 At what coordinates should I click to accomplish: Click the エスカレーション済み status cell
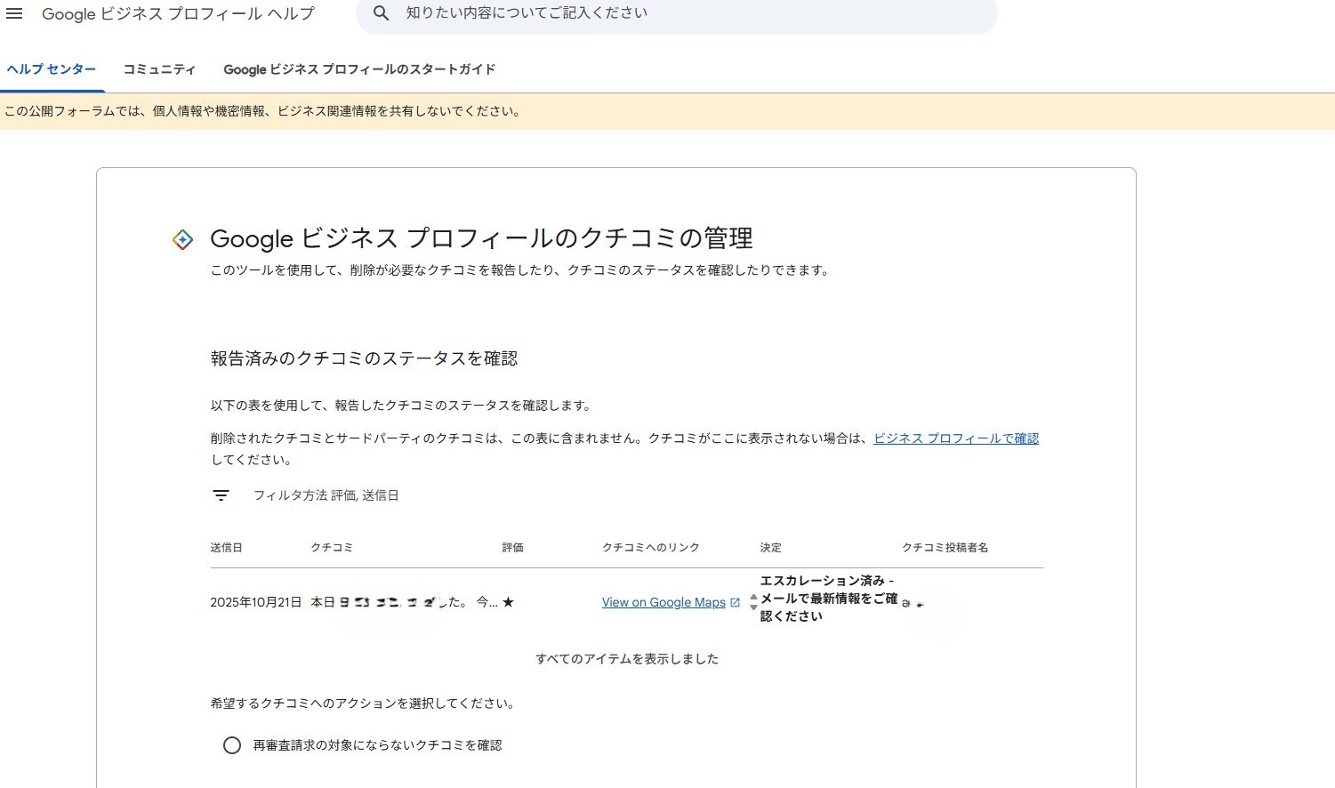[x=829, y=599]
